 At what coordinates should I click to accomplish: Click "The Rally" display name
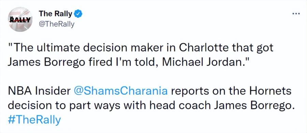click(x=55, y=14)
